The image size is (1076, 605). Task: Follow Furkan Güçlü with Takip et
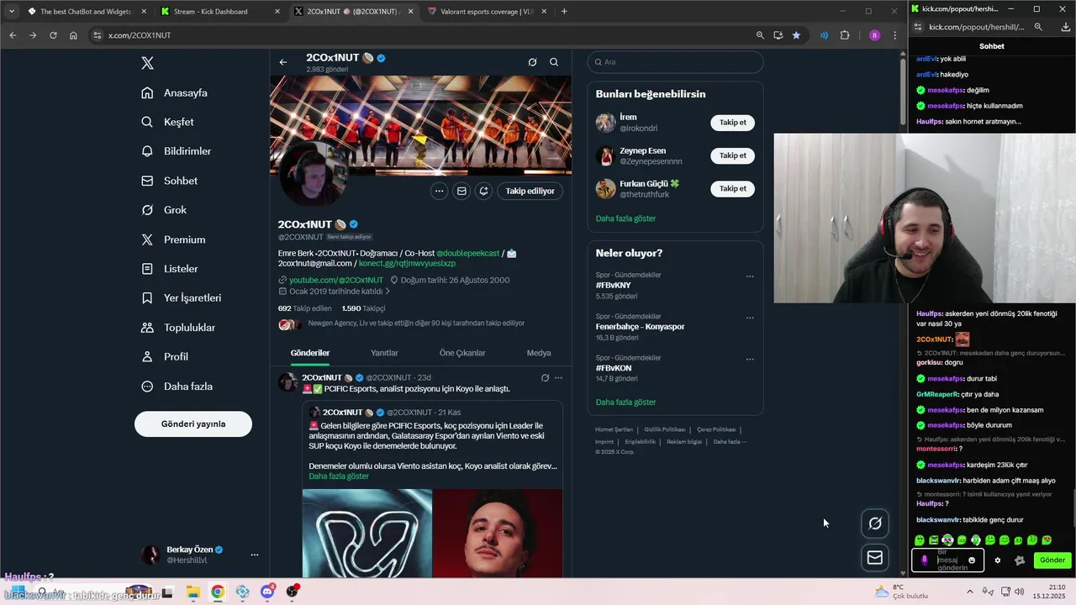coord(732,189)
